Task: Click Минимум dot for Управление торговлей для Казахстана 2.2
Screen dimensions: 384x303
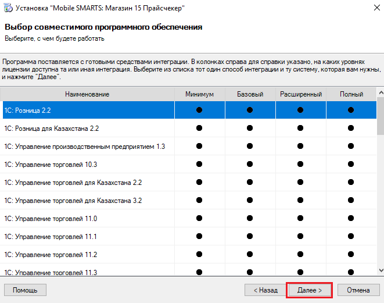Action: tap(199, 182)
